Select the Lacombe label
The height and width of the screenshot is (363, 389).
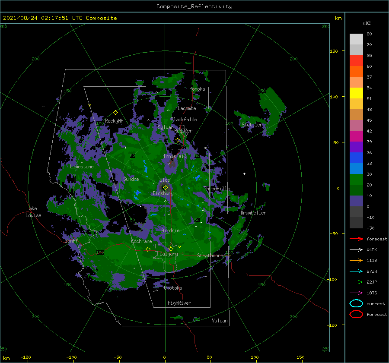[187, 108]
